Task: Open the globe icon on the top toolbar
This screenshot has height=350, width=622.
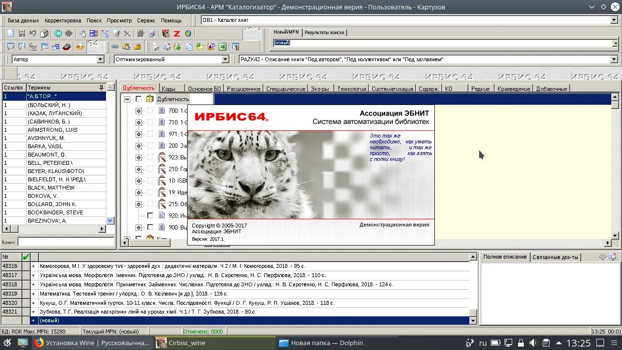Action: pos(188,34)
